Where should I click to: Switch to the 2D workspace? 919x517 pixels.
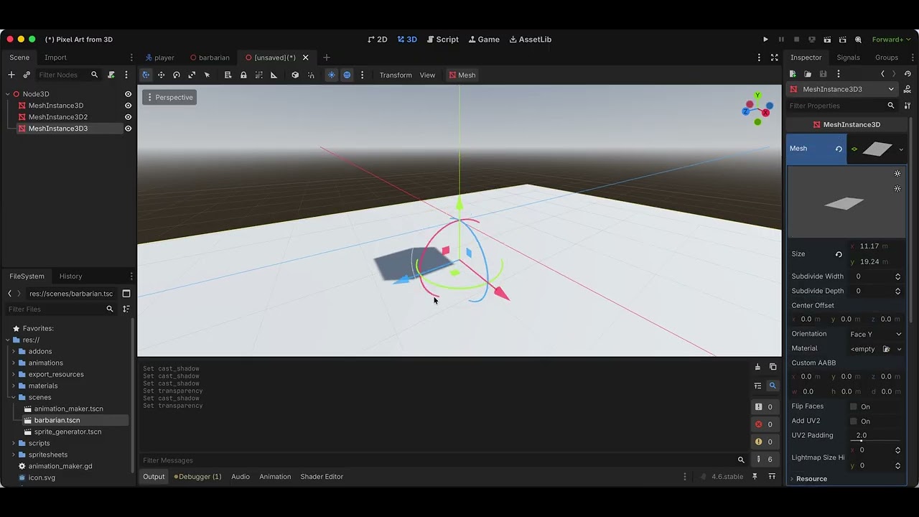point(377,39)
